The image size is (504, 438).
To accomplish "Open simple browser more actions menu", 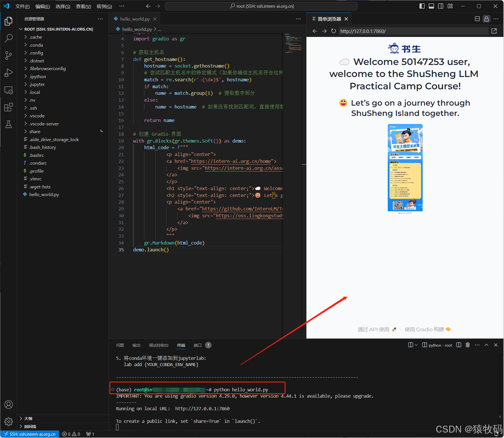I will (496, 19).
